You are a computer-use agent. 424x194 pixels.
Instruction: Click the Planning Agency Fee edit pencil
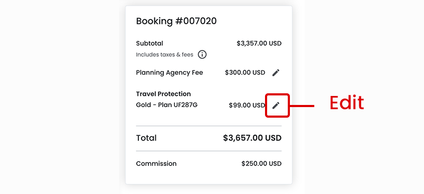(276, 73)
